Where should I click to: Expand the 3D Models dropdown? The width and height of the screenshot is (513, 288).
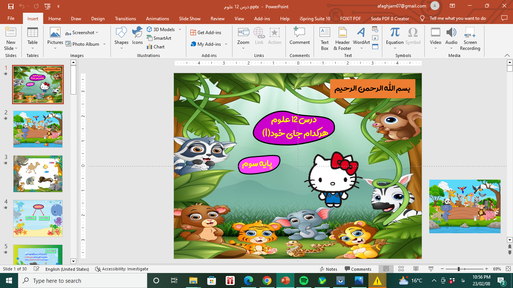click(x=180, y=30)
